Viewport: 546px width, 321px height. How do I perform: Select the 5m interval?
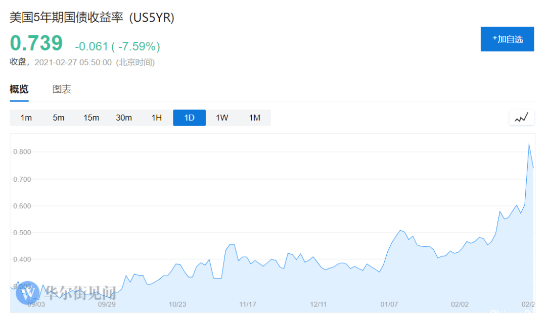pyautogui.click(x=59, y=118)
